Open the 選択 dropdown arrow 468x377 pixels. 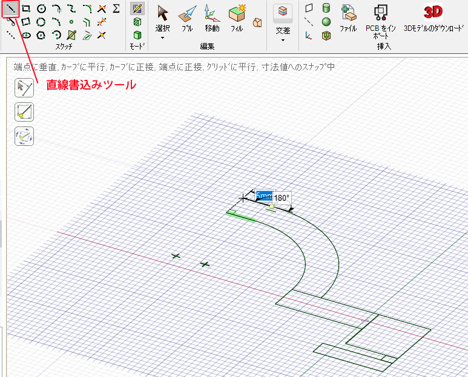163,38
